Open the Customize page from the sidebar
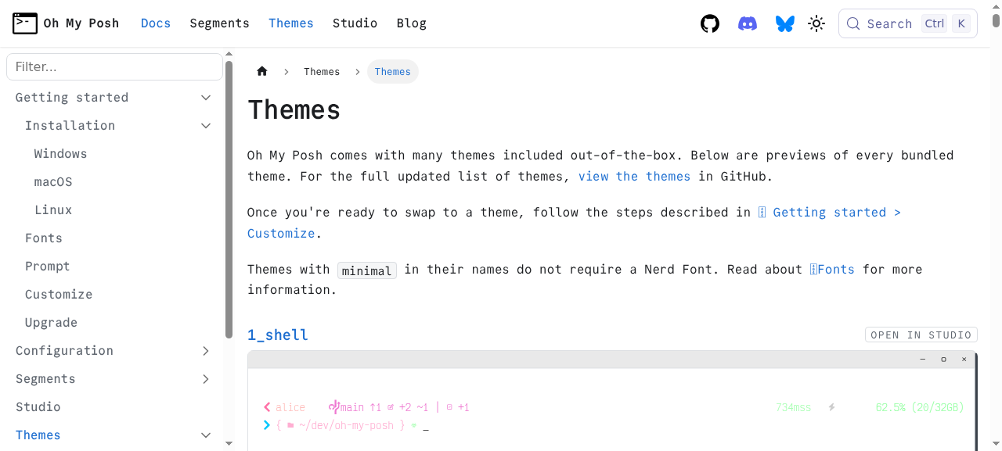 tap(59, 295)
